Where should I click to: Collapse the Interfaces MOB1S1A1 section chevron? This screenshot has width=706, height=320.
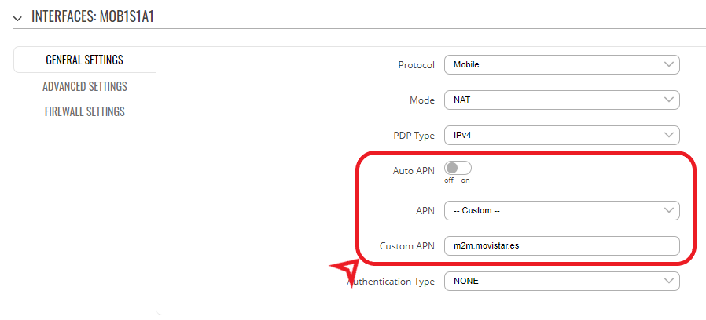17,18
